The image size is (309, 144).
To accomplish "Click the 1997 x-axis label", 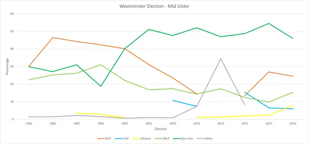I will click(x=125, y=123).
